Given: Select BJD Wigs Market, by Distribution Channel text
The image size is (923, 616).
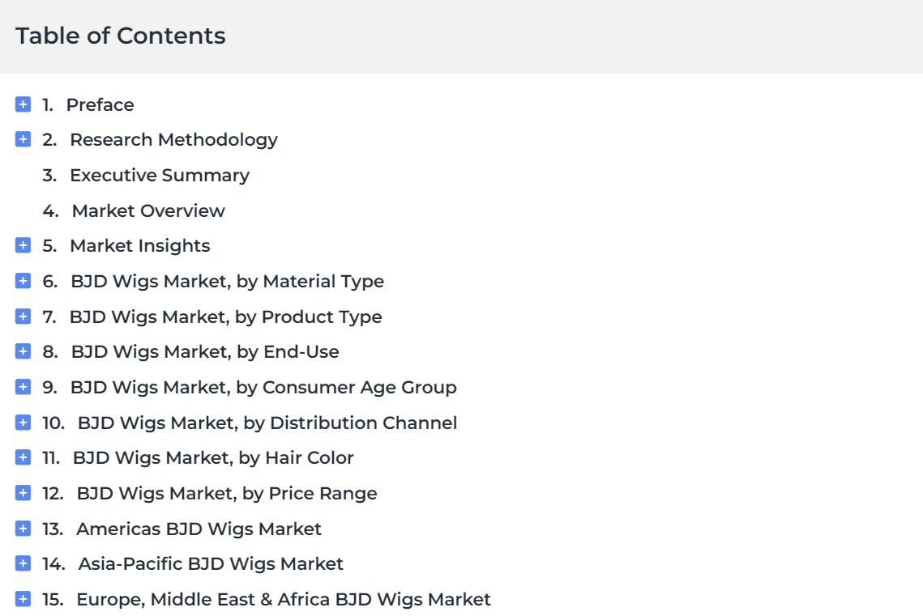Looking at the screenshot, I should click(267, 423).
